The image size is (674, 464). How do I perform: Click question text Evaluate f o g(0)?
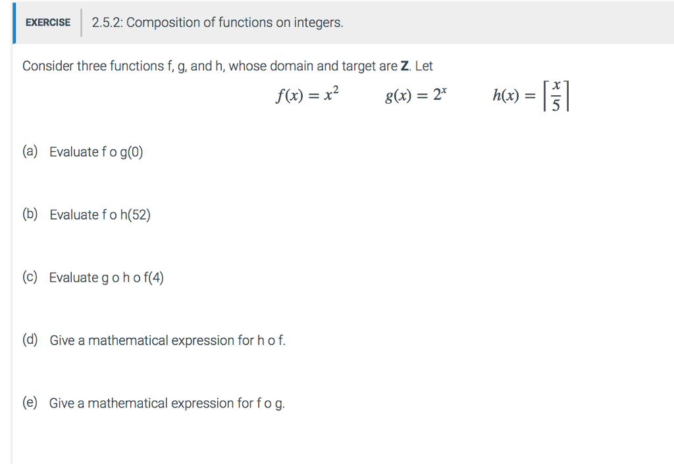point(96,152)
